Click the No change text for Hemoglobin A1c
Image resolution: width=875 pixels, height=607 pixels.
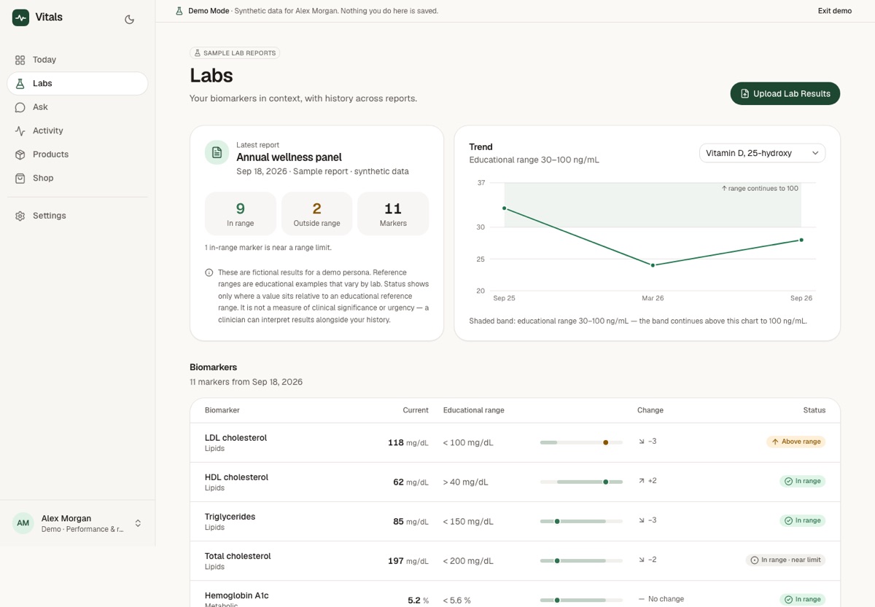tap(666, 599)
